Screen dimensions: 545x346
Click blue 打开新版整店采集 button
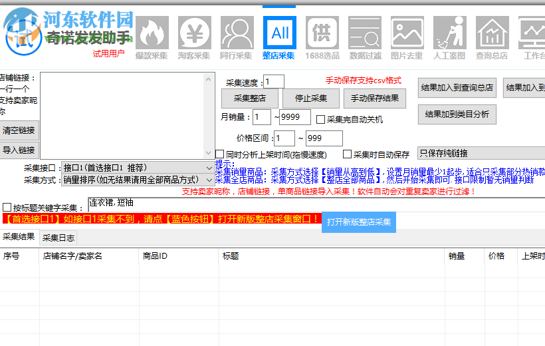359,222
